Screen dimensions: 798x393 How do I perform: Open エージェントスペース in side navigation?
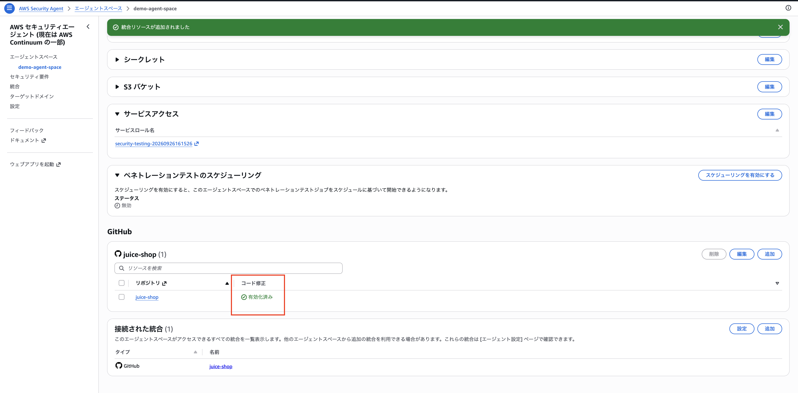click(34, 57)
